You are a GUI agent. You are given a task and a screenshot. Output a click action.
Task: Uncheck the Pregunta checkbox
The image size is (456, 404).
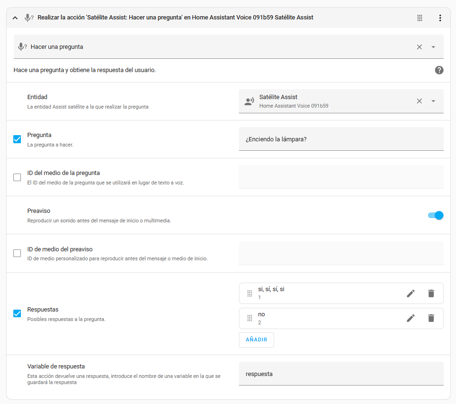coord(17,139)
